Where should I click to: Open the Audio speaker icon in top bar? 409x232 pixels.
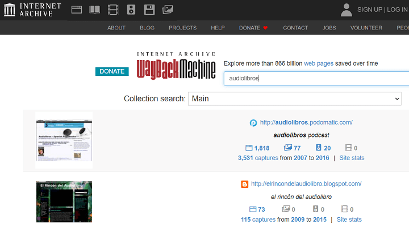tap(131, 10)
